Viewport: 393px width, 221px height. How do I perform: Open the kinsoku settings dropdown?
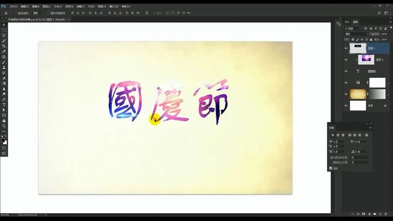pyautogui.click(x=360, y=158)
